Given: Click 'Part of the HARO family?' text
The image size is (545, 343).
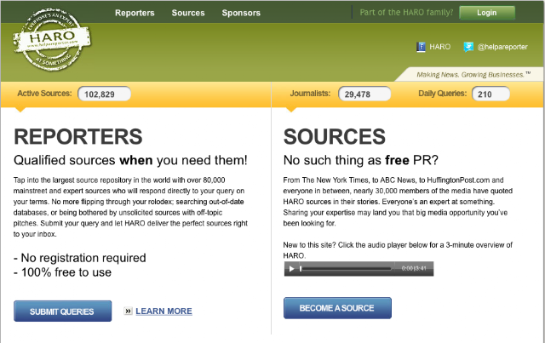Looking at the screenshot, I should [x=406, y=13].
